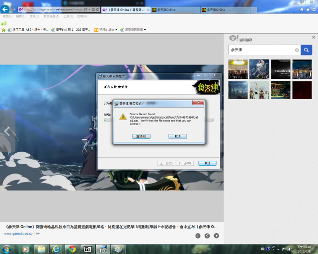Go back with the browser back arrow

tap(5, 9)
